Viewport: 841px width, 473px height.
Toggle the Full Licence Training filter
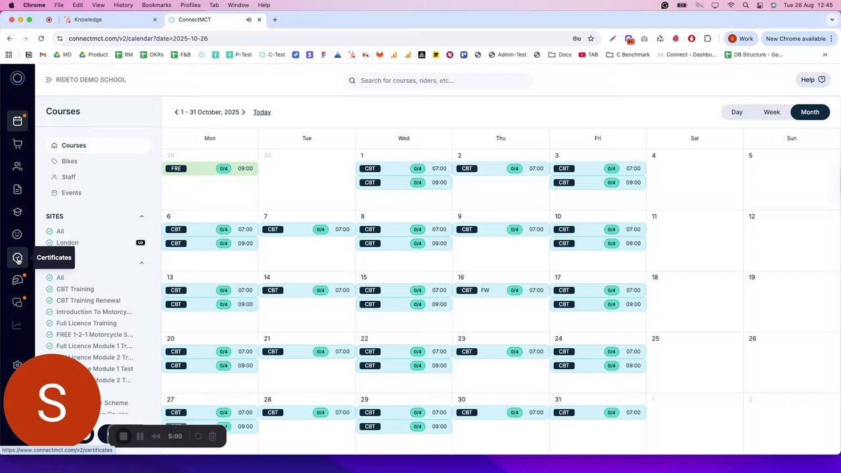49,323
